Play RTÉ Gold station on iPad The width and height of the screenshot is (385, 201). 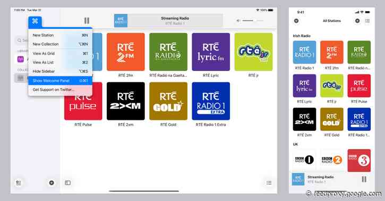pyautogui.click(x=168, y=101)
